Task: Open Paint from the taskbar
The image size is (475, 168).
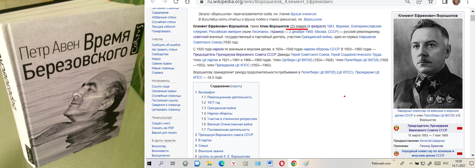Action: click(x=306, y=164)
